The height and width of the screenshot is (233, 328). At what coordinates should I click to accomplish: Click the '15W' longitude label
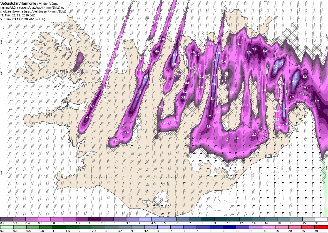coord(264,1)
